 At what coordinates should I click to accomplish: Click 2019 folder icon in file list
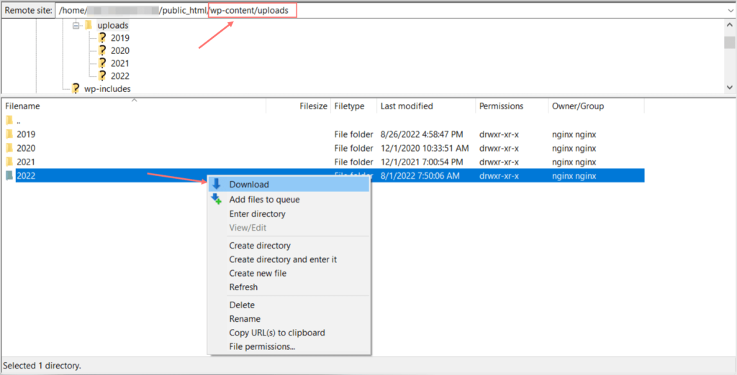click(9, 134)
